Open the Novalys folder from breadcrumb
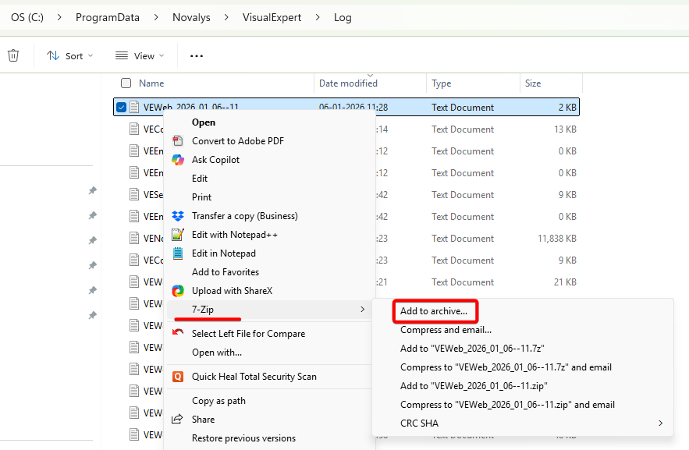The width and height of the screenshot is (689, 450). point(190,16)
